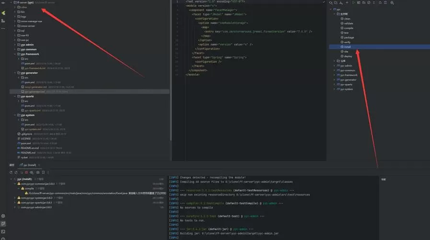Viewport: 430px width, 240px height.
Task: Expand yyc-system jar 3.8.3 warning node
Action: pyautogui.click(x=15, y=198)
